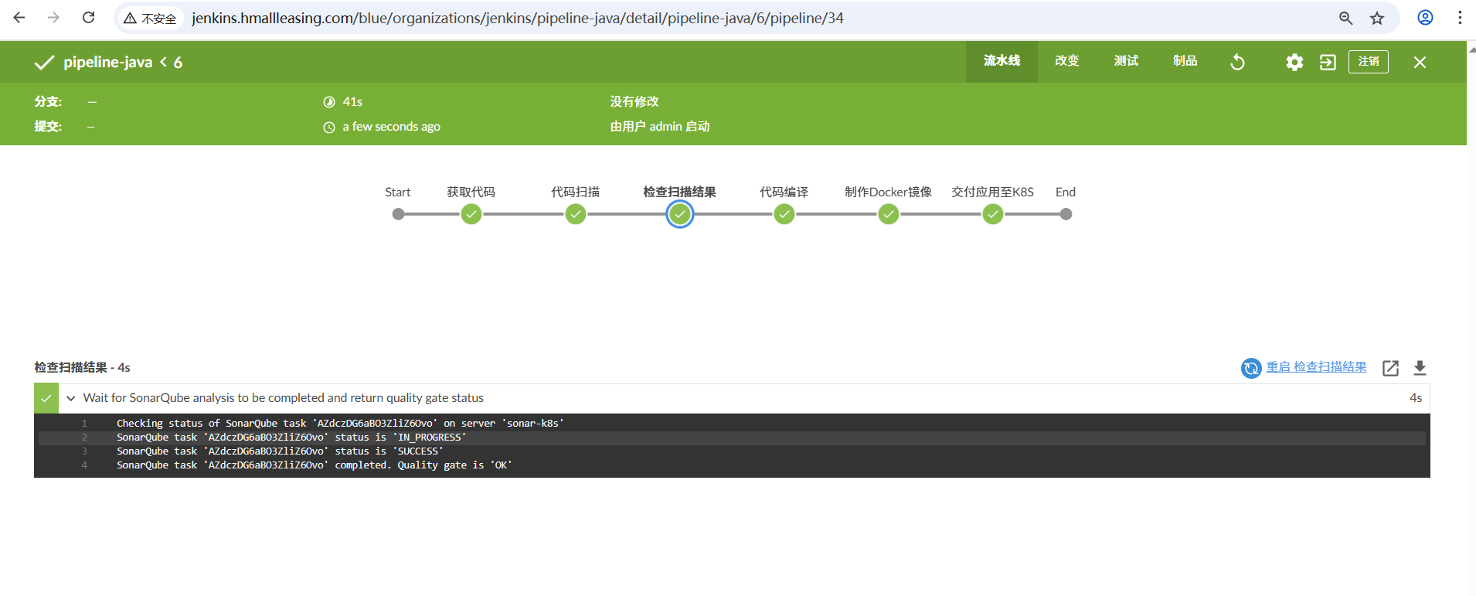Select the 制作Docker镜像 stage node
Image resolution: width=1476 pixels, height=596 pixels.
(889, 214)
